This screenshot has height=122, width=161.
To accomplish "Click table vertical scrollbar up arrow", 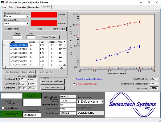I will click(x=64, y=41).
